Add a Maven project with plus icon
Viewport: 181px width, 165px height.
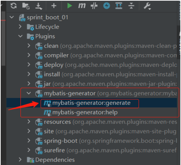tap(54, 6)
